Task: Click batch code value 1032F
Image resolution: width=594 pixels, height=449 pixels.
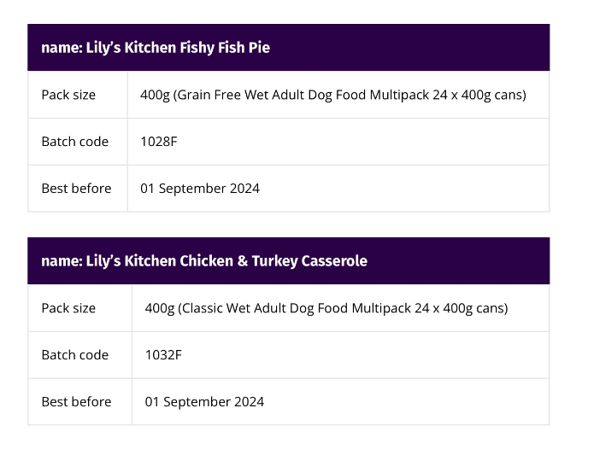Action: coord(163,355)
